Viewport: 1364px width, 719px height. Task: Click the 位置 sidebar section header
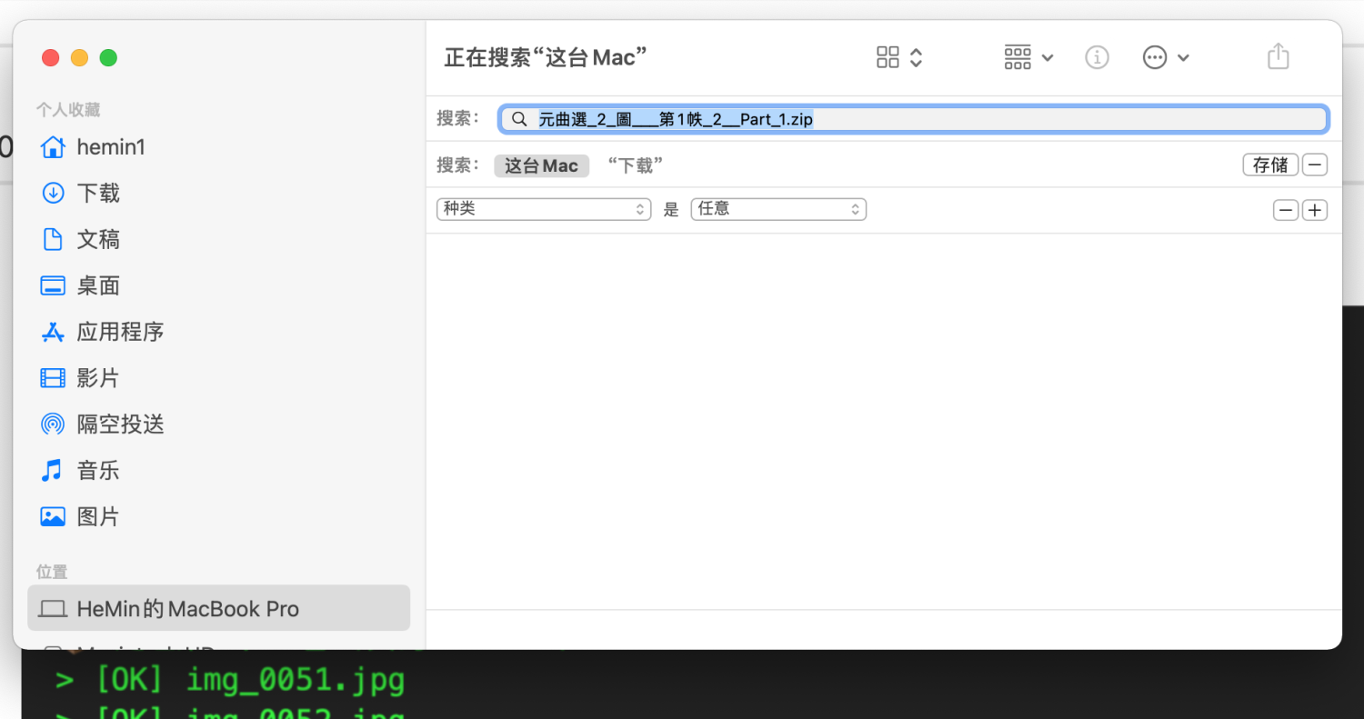click(x=52, y=572)
